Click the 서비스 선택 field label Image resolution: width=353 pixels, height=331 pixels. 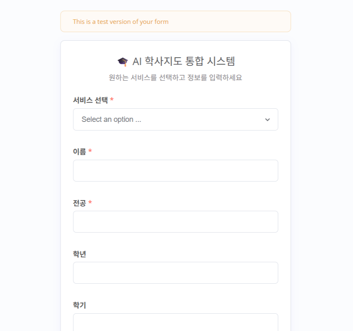(90, 100)
